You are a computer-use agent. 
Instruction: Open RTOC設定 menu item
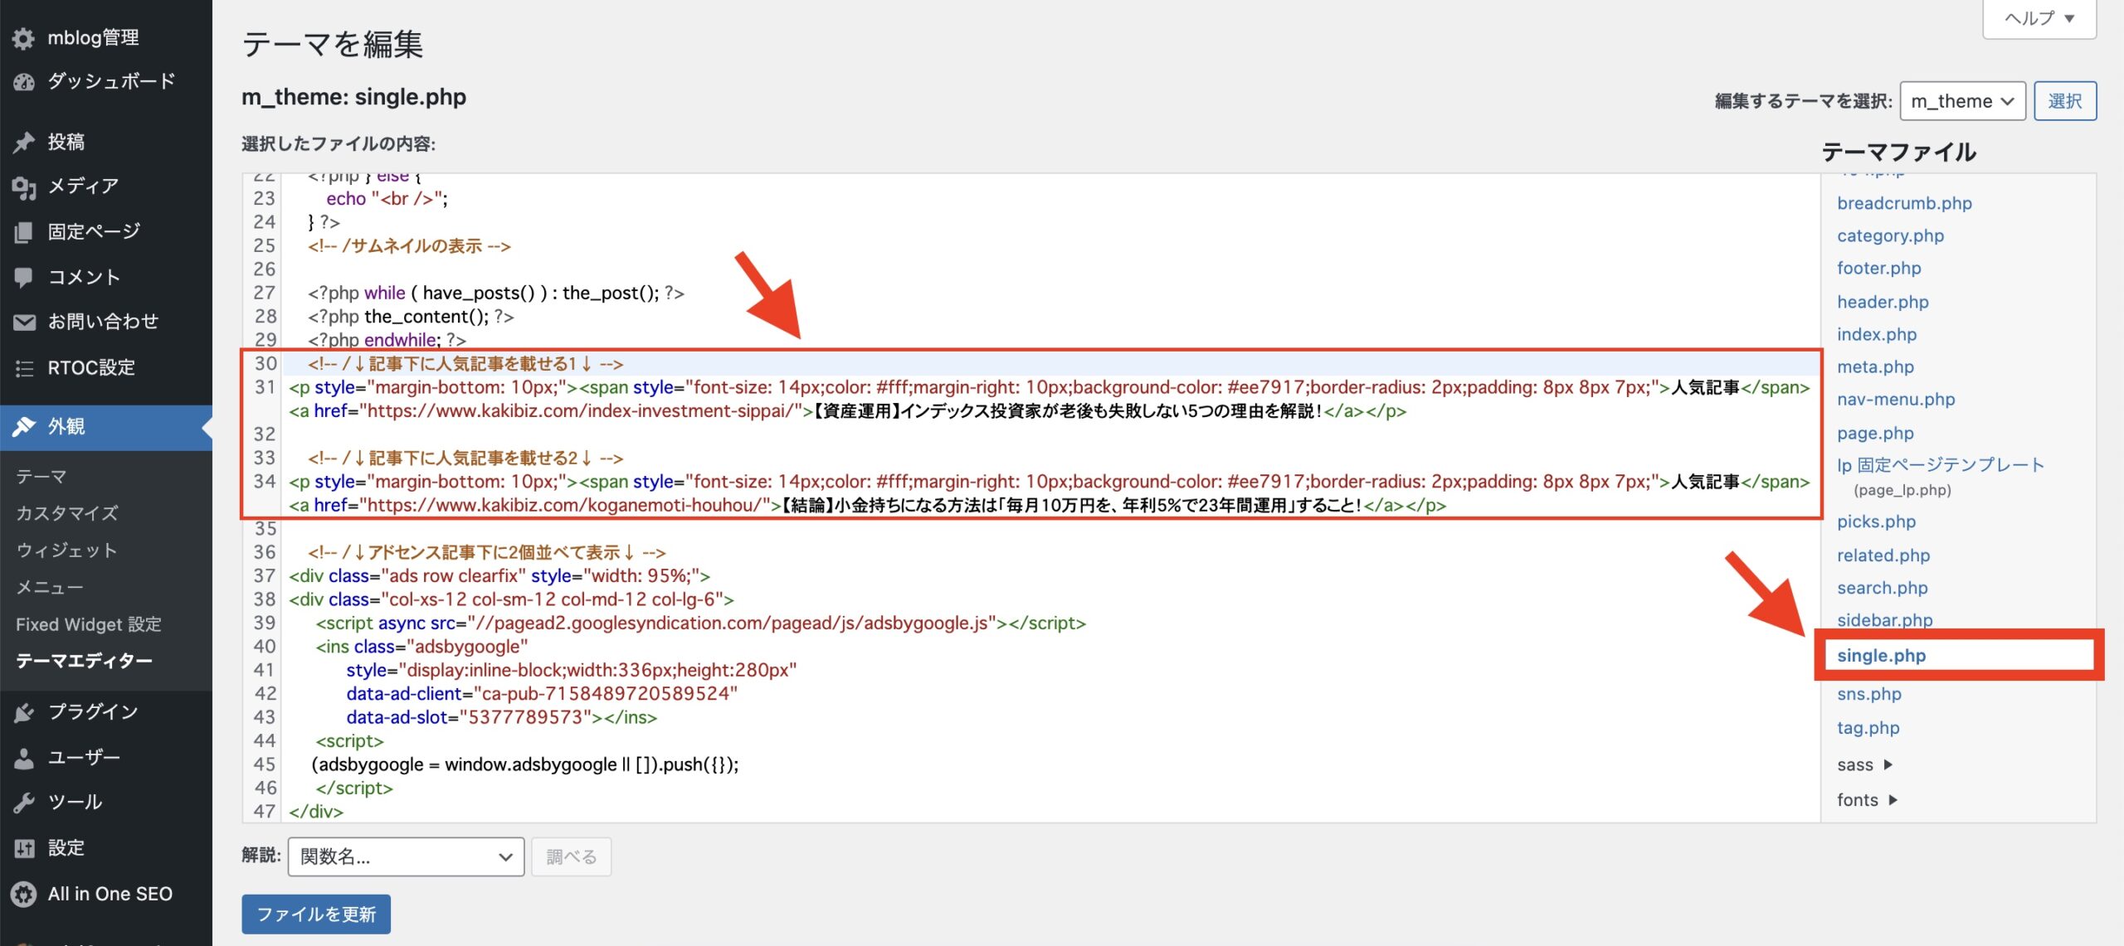(91, 367)
